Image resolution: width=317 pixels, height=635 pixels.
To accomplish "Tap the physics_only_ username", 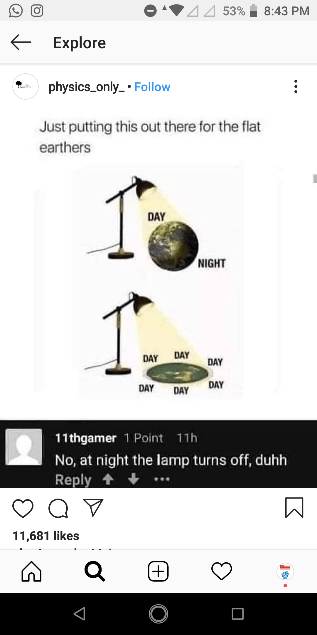I will pos(87,87).
